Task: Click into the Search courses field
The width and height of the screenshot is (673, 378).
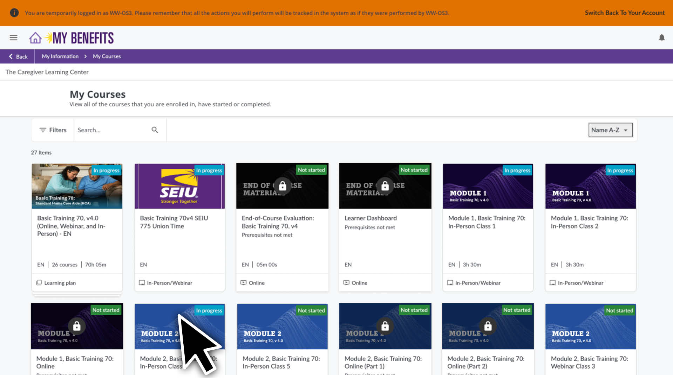Action: pyautogui.click(x=112, y=130)
